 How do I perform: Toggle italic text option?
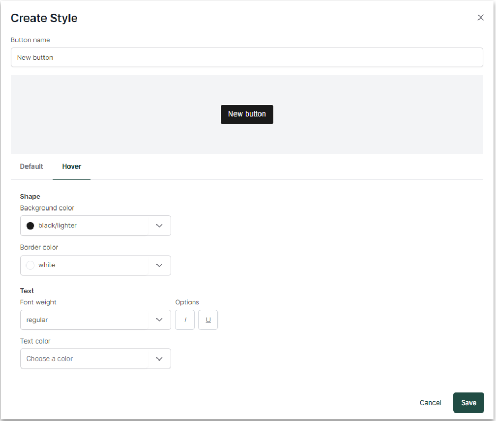click(185, 320)
